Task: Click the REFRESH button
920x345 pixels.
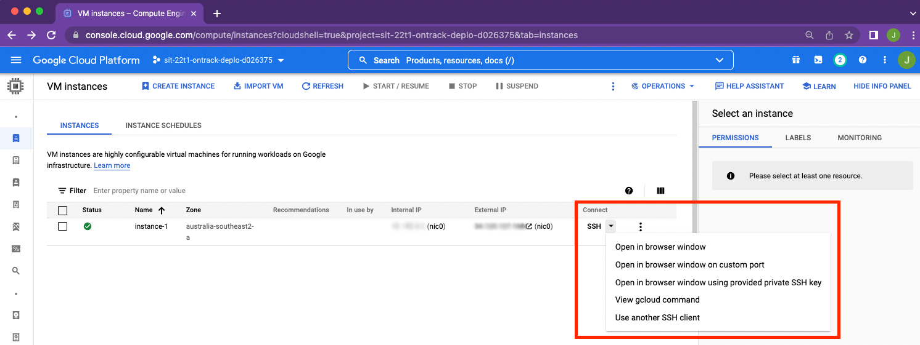Action: (322, 86)
